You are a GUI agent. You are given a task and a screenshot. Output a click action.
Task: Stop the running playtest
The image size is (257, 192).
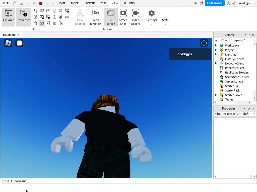(x=41, y=3)
